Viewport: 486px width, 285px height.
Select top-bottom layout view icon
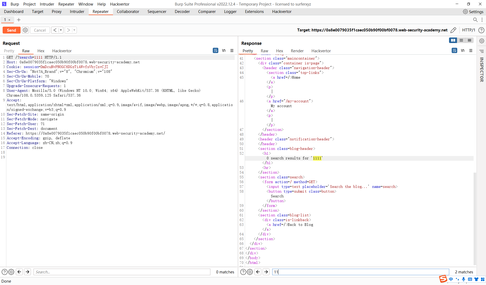[x=461, y=40]
